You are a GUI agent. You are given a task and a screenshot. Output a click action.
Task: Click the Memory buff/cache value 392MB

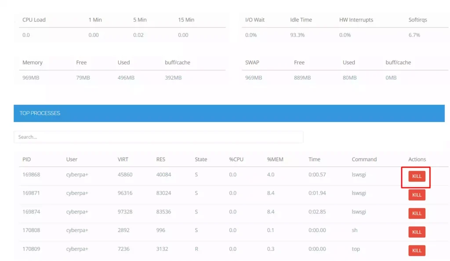173,77
